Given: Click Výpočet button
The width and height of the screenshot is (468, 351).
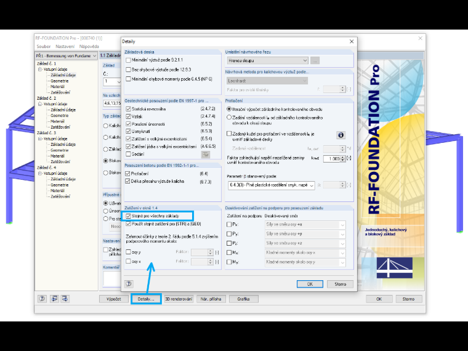Looking at the screenshot, I should [114, 299].
